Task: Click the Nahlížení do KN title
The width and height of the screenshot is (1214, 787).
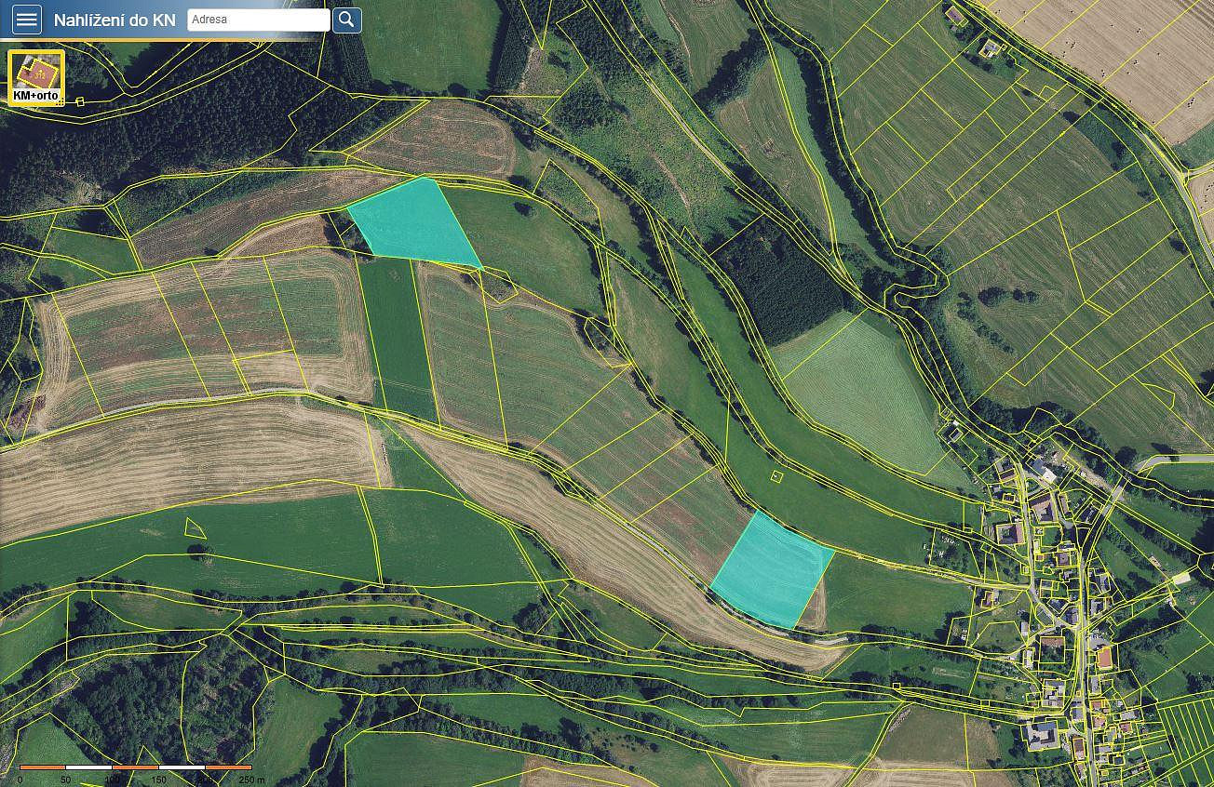Action: point(115,20)
